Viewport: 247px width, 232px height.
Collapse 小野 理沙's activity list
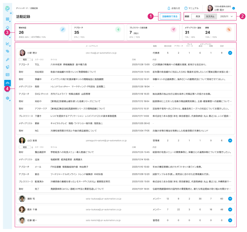[230, 53]
